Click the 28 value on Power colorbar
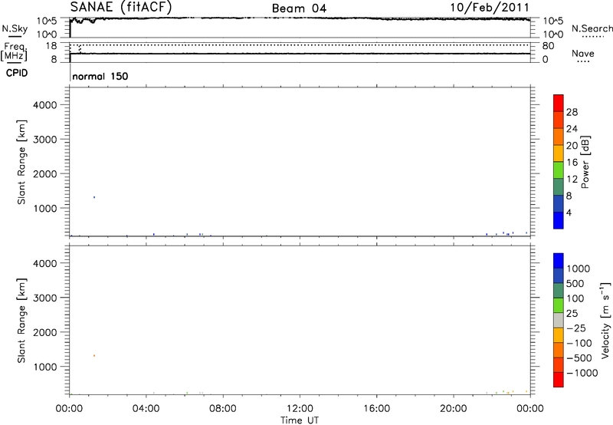Screen dimensions: 613x425 click(572, 112)
